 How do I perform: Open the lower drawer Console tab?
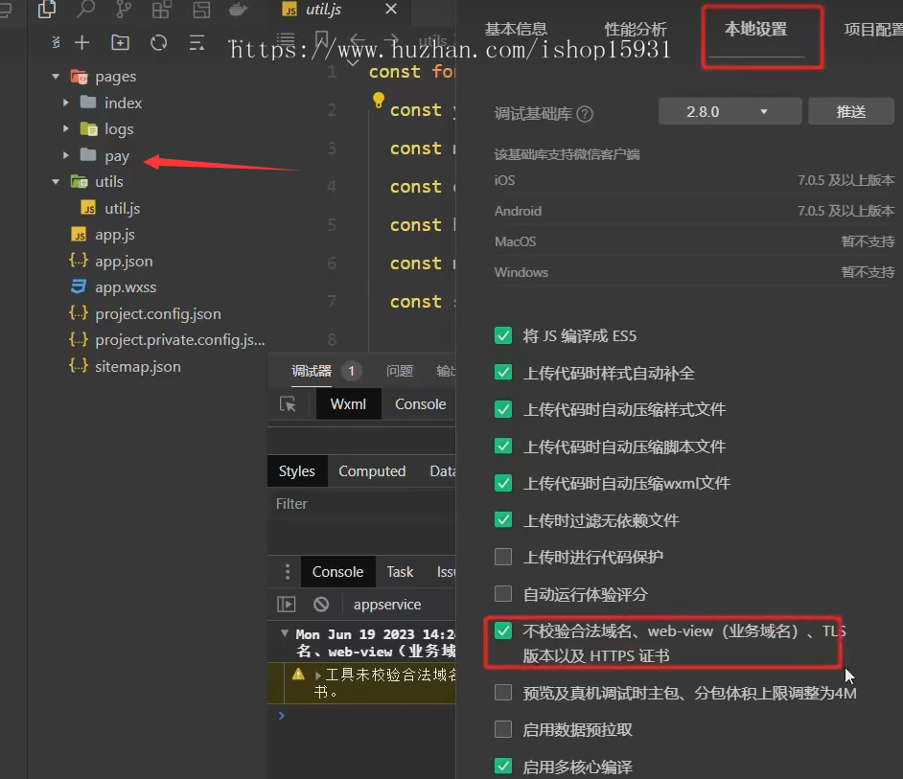pos(338,572)
